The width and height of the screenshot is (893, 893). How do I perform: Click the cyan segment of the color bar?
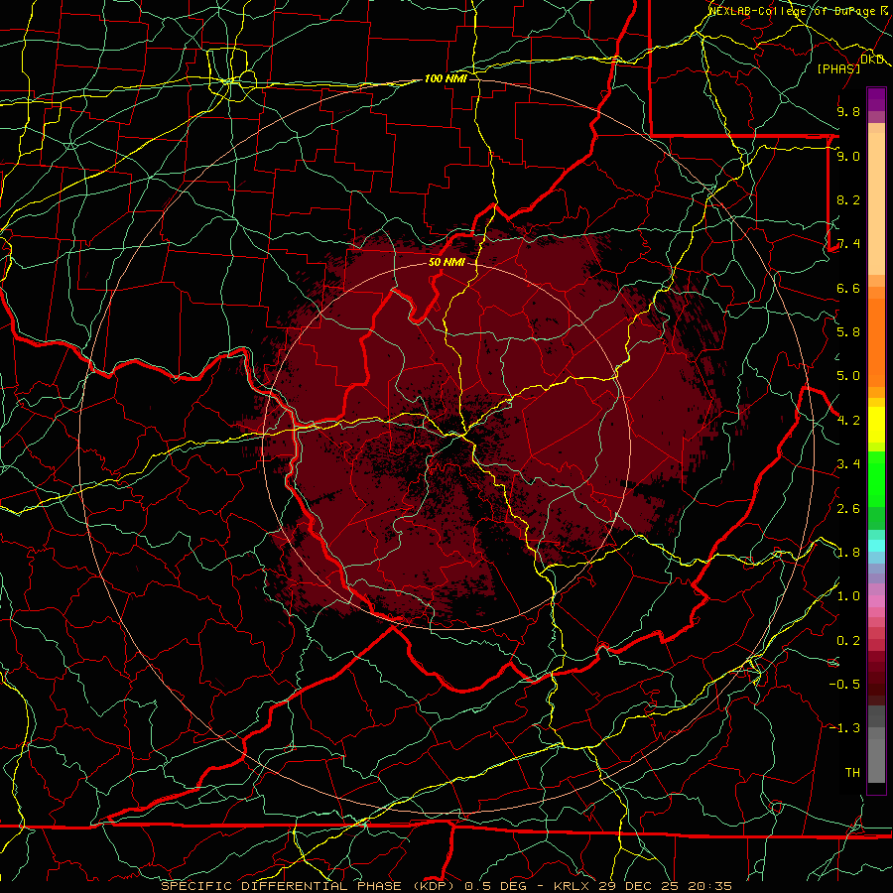click(x=876, y=545)
